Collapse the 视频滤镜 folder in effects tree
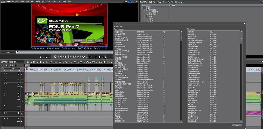The image size is (263, 129). (x=145, y=10)
